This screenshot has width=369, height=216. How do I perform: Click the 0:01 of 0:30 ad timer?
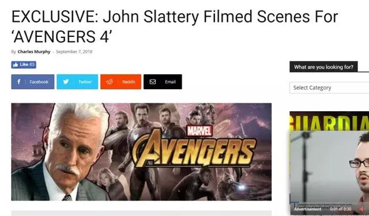click(341, 209)
